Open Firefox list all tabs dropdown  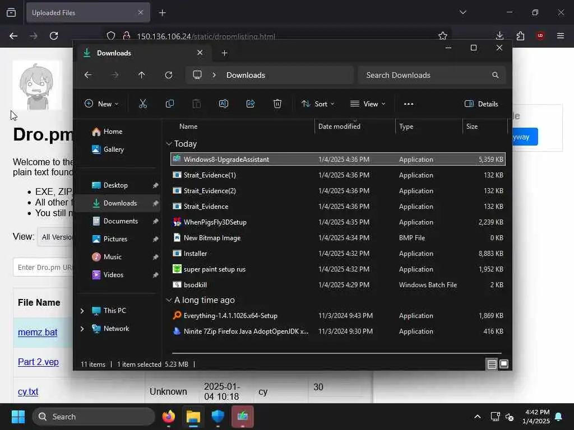pyautogui.click(x=462, y=12)
